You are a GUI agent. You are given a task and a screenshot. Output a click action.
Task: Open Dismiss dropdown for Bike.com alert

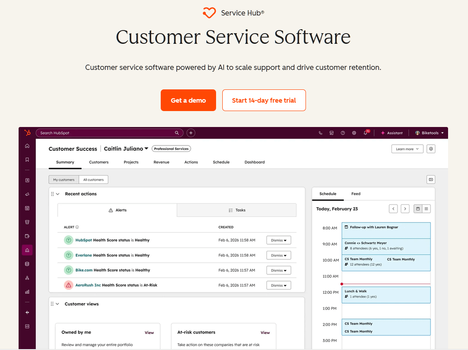tap(278, 270)
